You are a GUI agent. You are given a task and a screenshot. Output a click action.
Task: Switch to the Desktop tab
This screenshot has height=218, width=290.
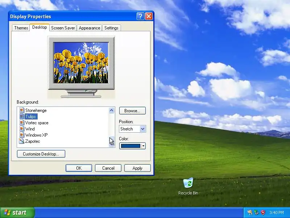pos(40,27)
